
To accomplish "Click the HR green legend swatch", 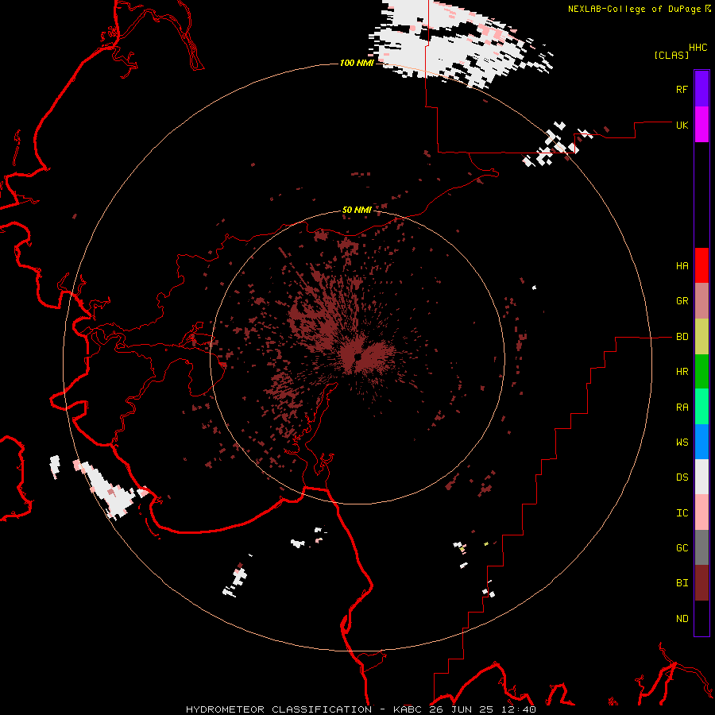I will point(701,372).
